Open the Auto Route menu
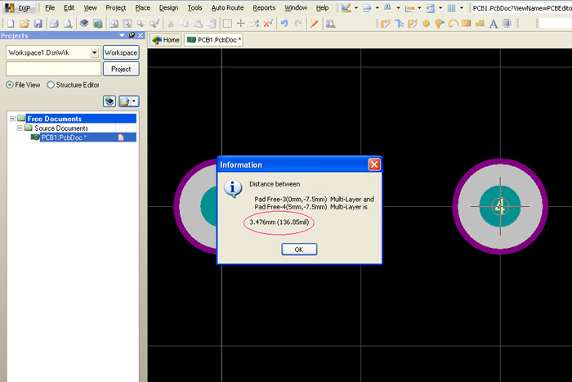The height and width of the screenshot is (382, 572). pyautogui.click(x=227, y=7)
